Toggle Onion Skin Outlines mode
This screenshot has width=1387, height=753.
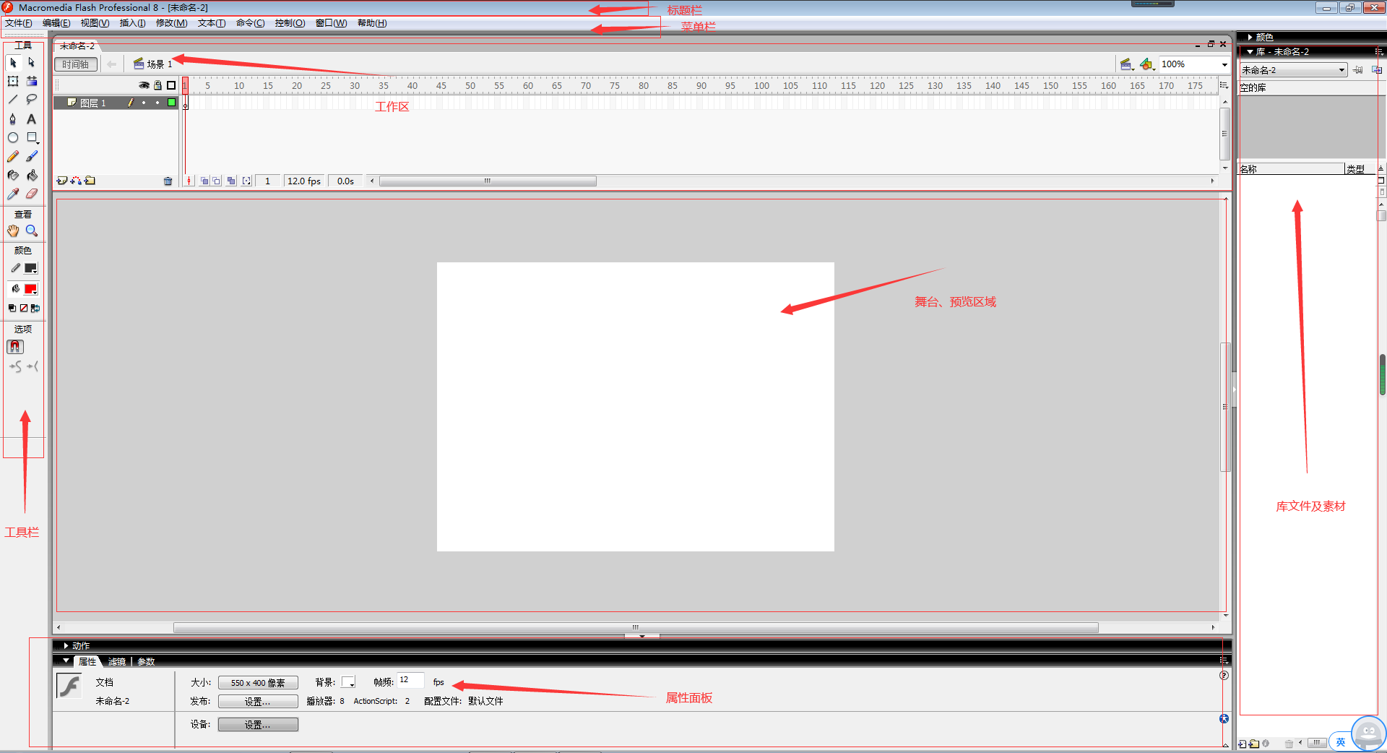click(x=216, y=181)
